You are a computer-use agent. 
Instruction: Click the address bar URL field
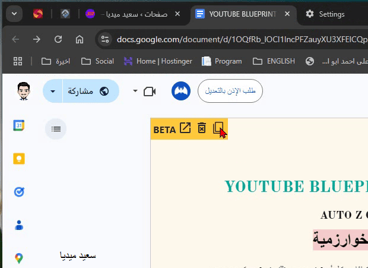[237, 39]
